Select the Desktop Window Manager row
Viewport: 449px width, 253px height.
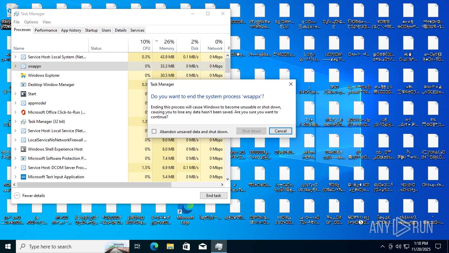(x=118, y=85)
